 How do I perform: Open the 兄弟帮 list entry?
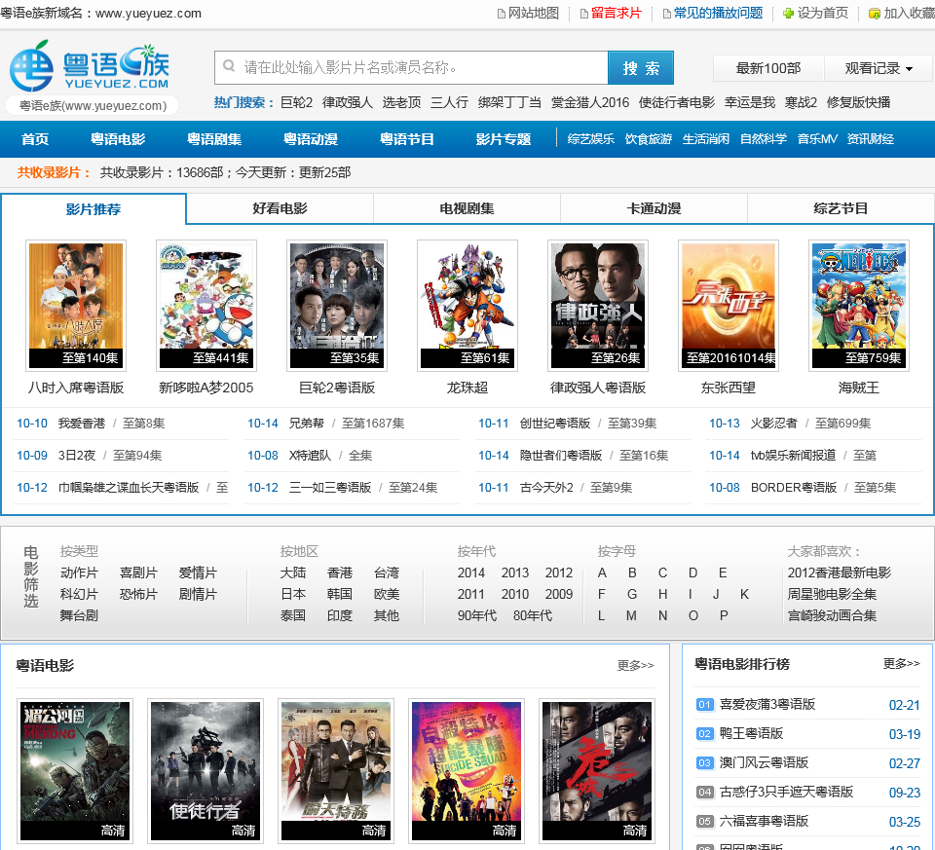tap(307, 424)
